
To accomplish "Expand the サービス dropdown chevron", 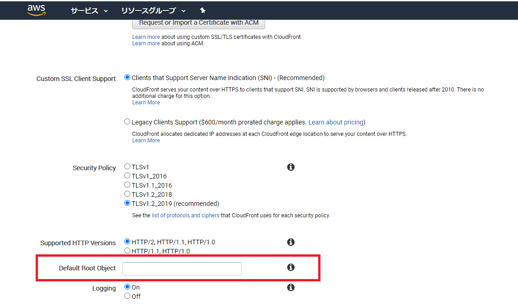I will click(106, 11).
